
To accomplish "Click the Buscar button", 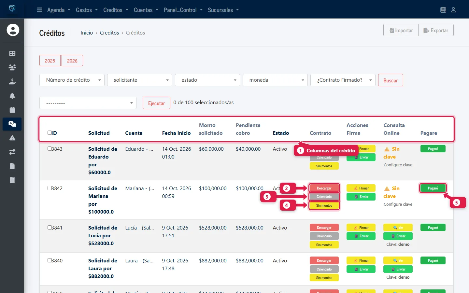I will (391, 80).
